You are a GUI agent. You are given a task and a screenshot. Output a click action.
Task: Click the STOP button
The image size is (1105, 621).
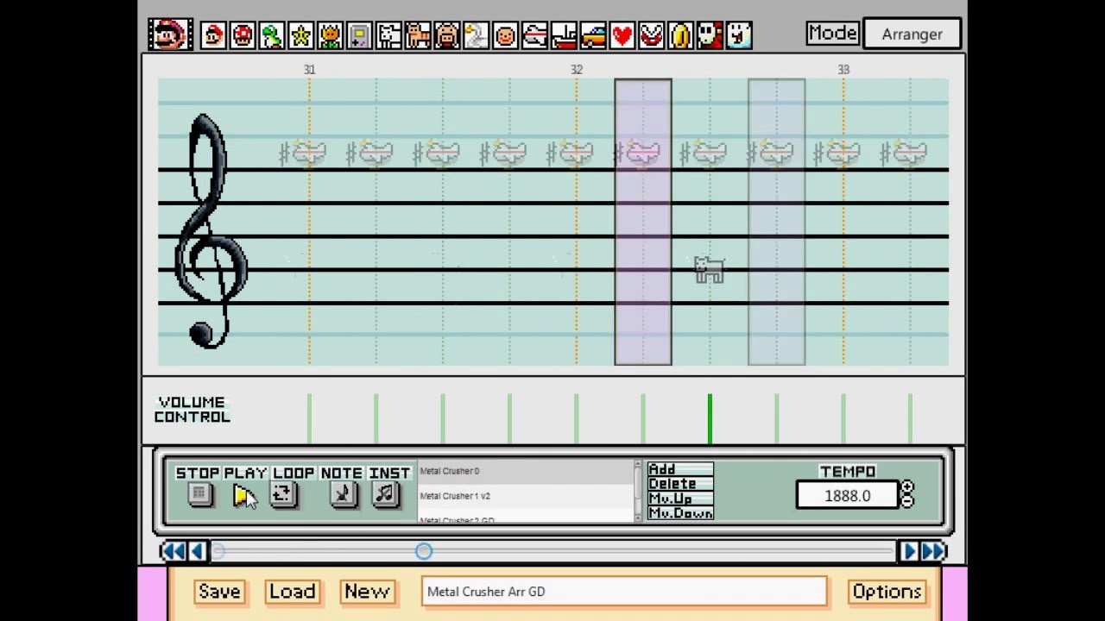point(200,495)
